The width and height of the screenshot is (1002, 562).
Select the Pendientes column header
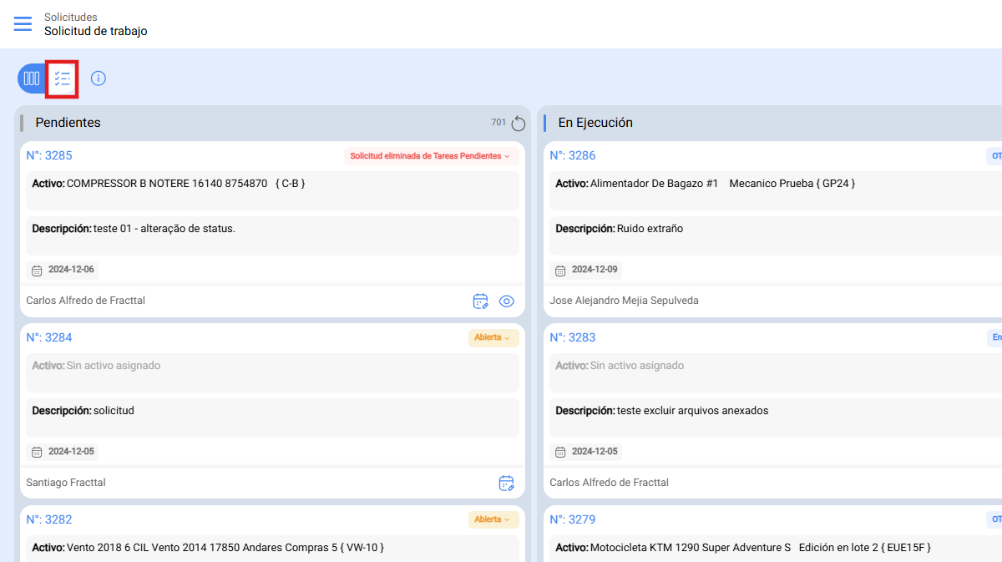(68, 123)
